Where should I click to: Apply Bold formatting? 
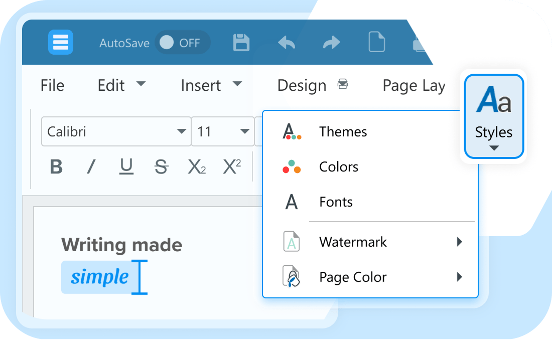(57, 166)
